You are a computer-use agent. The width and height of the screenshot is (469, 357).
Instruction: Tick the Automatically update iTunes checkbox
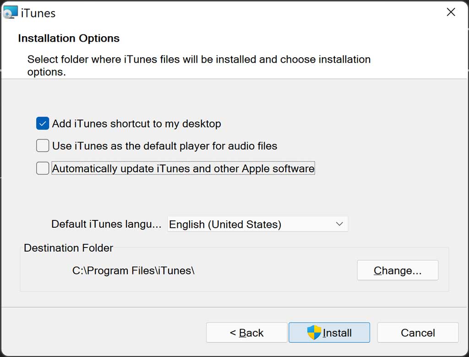pos(43,168)
